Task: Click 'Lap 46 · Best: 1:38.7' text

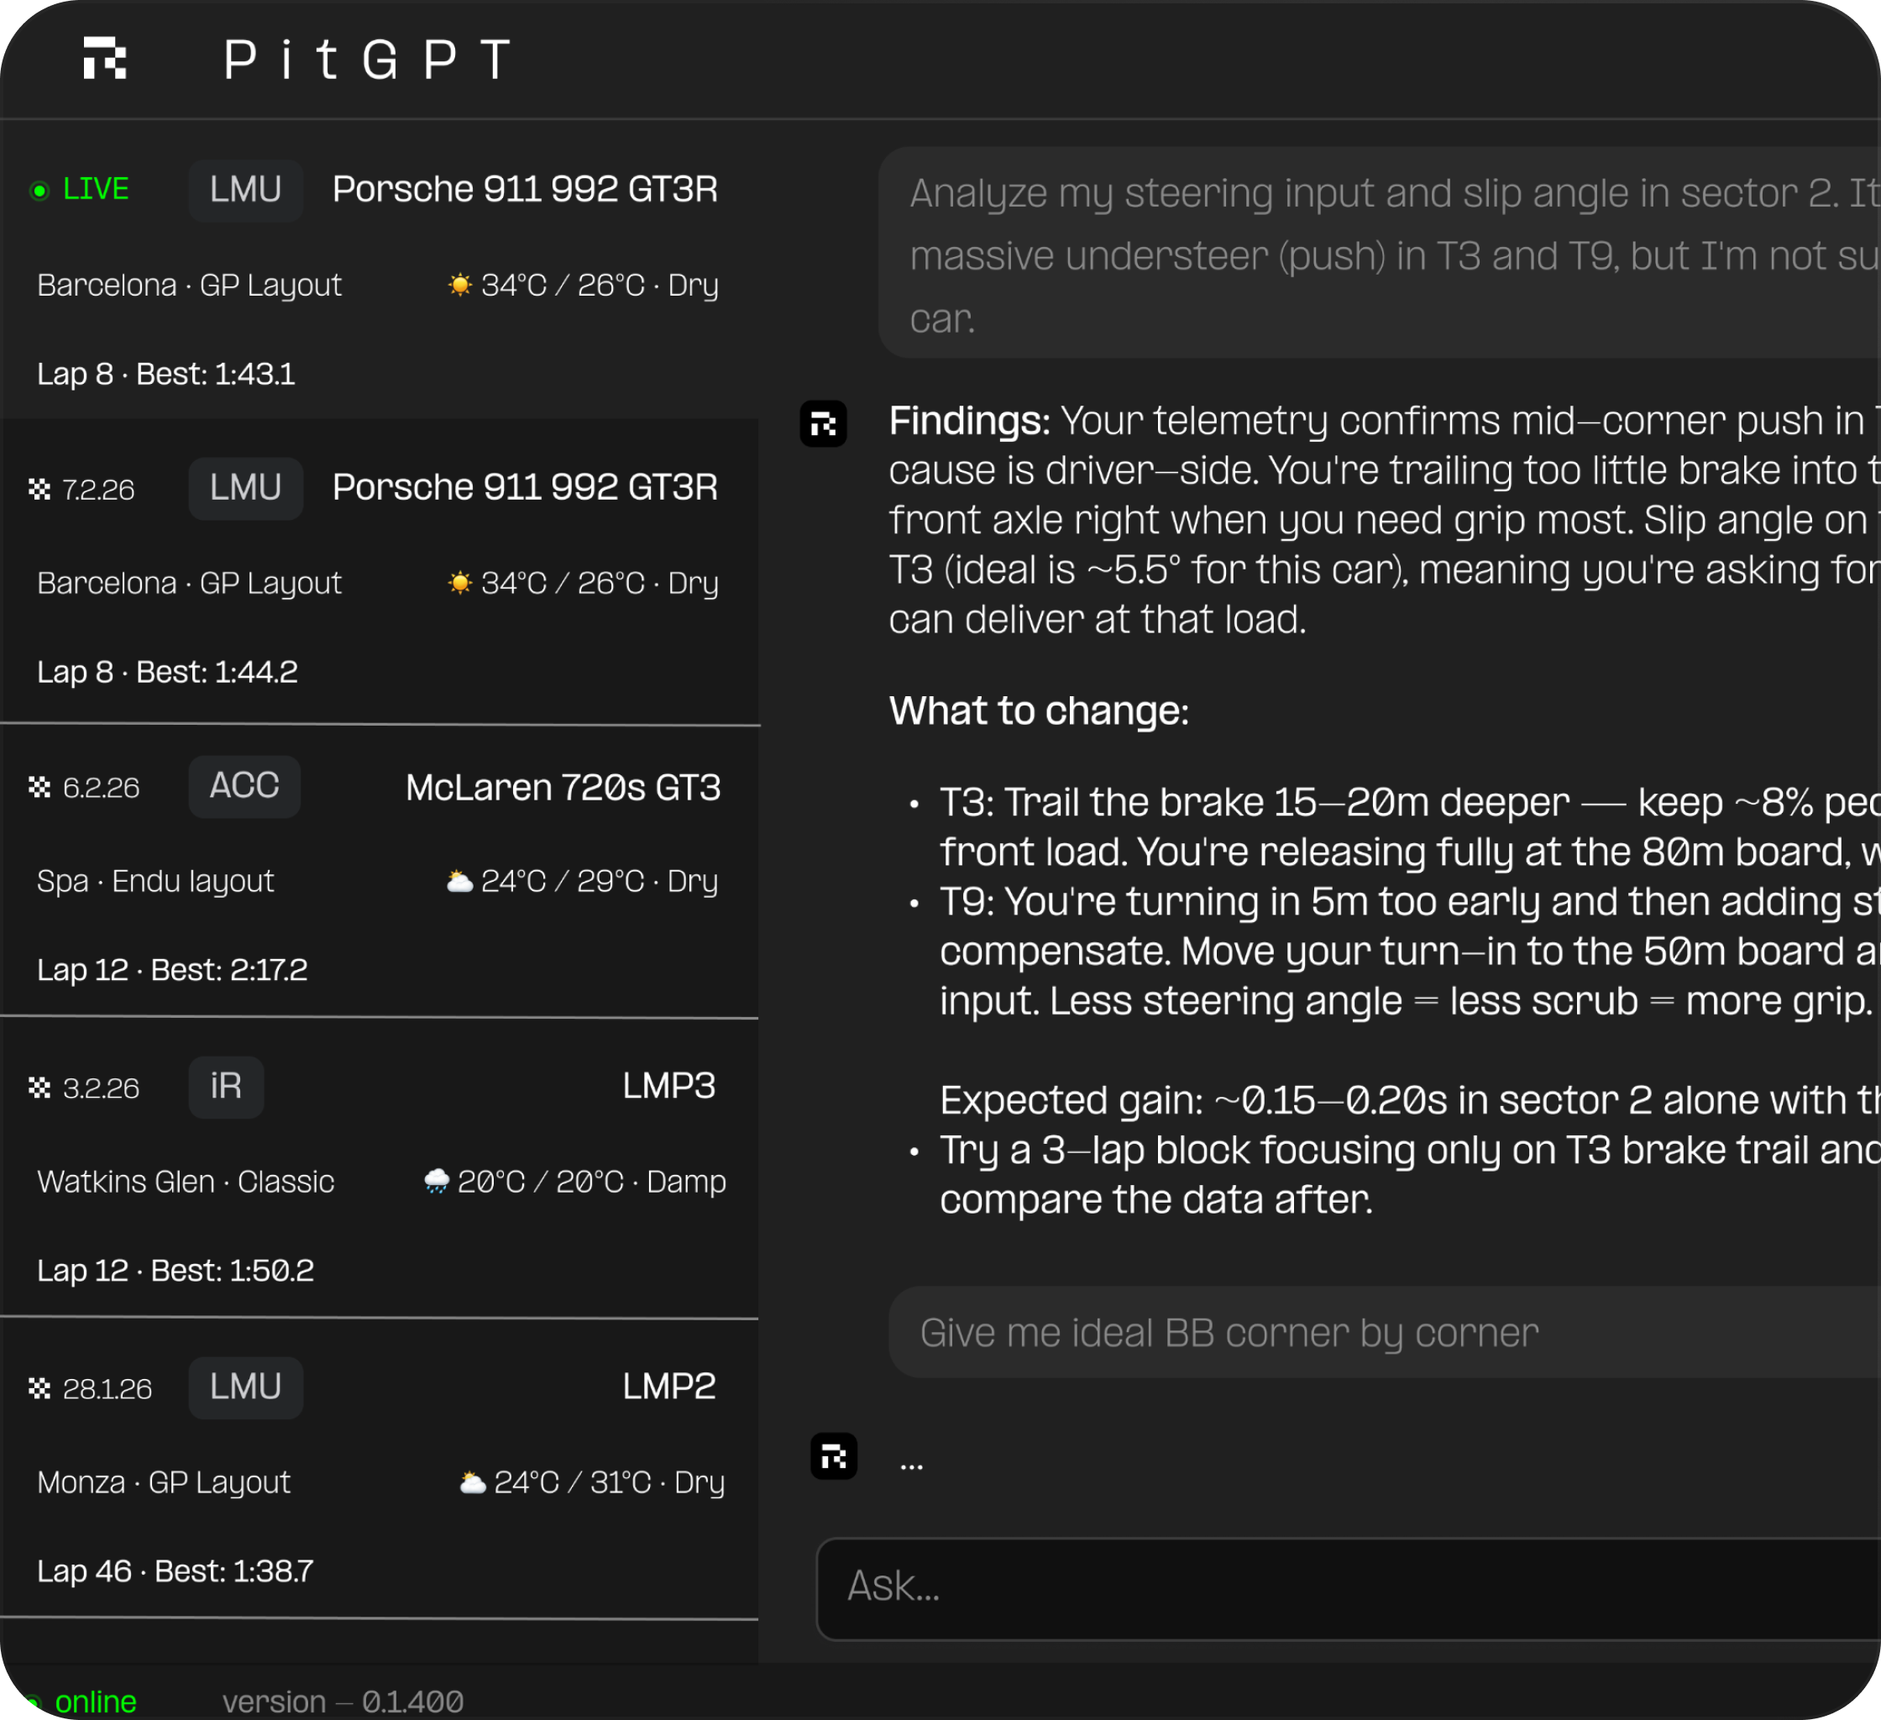Action: point(176,1571)
